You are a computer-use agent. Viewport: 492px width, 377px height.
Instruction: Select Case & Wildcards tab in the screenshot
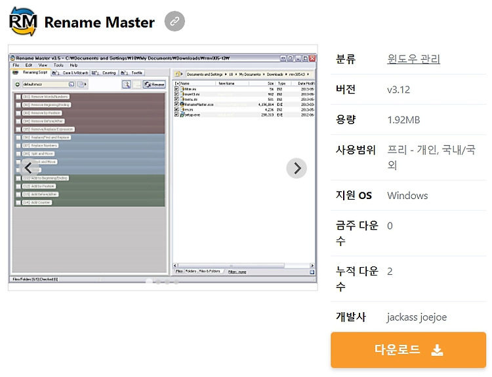(x=71, y=73)
